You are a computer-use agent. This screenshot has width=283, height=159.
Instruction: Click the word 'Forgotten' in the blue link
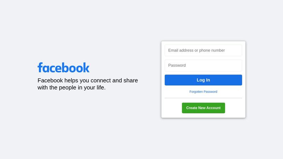click(196, 92)
